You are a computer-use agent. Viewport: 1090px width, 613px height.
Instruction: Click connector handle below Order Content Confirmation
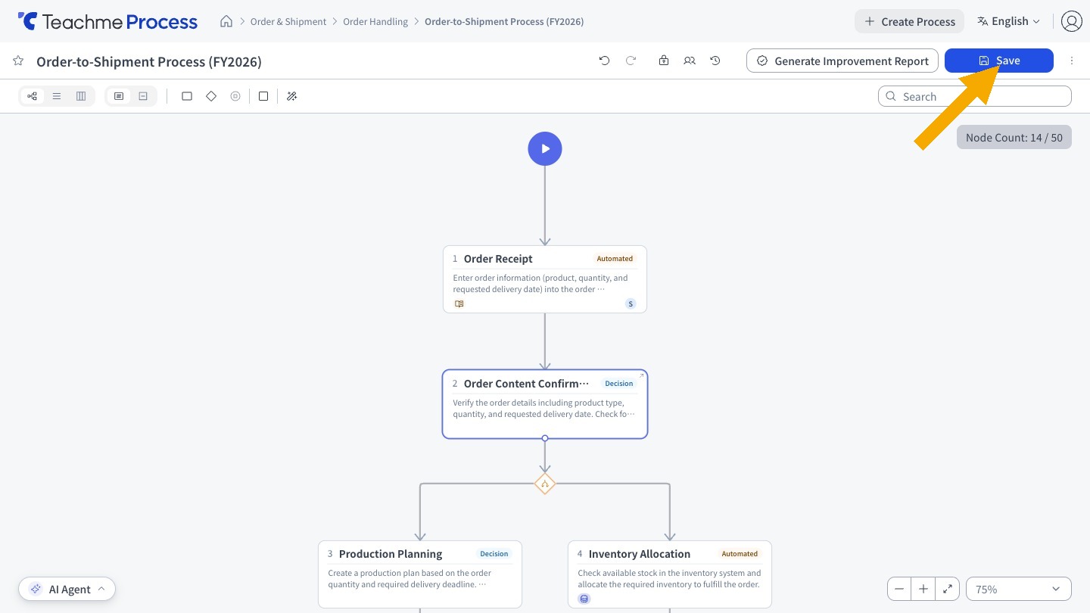pos(545,438)
